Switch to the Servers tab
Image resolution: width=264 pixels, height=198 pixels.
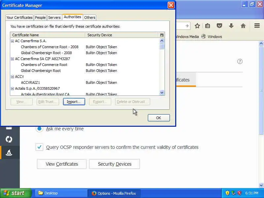[x=54, y=17]
